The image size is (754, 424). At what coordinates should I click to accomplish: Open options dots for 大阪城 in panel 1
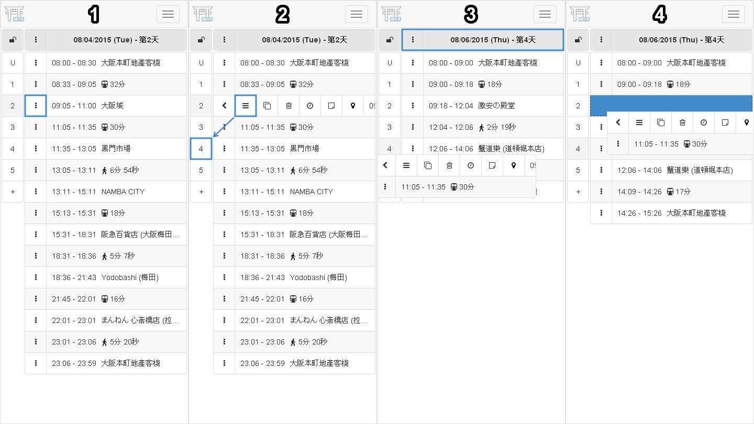coord(36,106)
